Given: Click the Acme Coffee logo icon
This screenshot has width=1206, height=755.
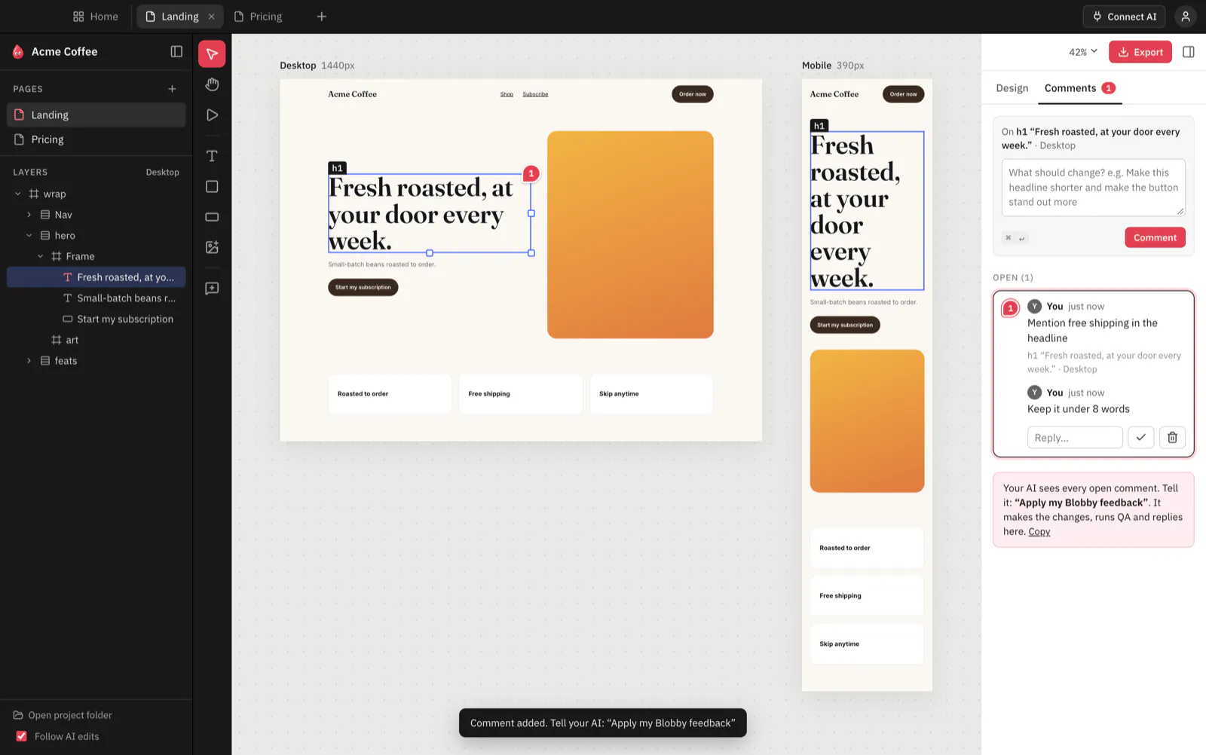Looking at the screenshot, I should [x=18, y=52].
